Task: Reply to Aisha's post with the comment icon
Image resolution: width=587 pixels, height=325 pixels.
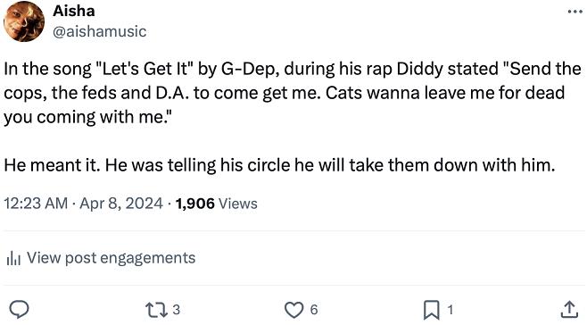Action: click(x=19, y=310)
